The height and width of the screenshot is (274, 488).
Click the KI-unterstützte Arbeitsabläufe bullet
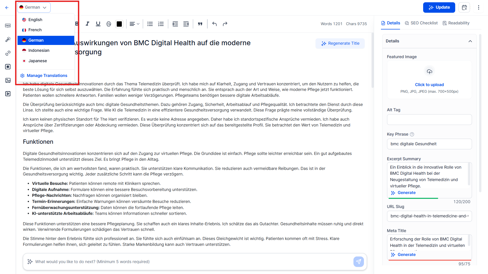(x=109, y=214)
